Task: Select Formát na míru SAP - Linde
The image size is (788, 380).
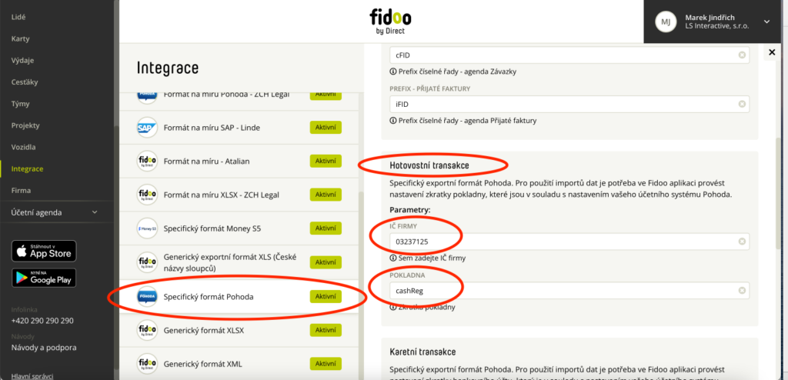Action: point(239,128)
